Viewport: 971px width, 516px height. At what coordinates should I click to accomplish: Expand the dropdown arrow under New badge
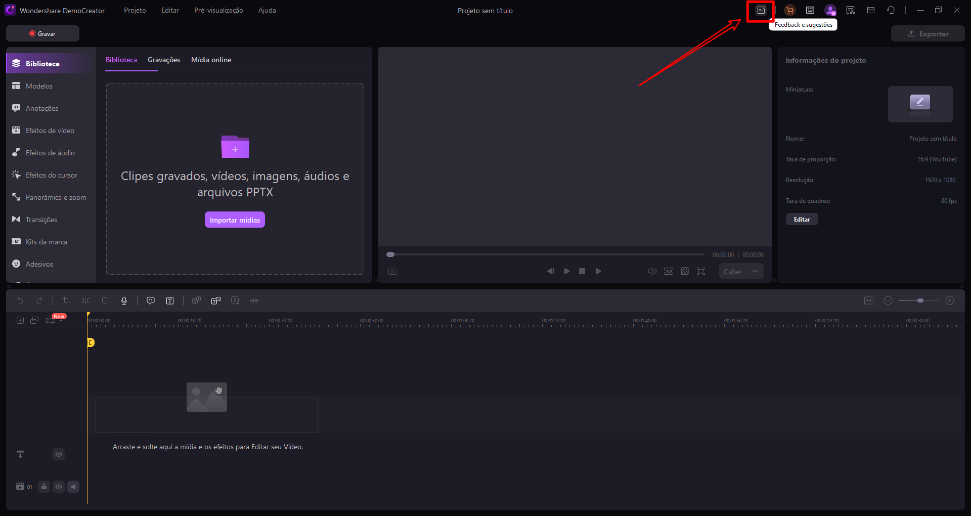pyautogui.click(x=61, y=321)
